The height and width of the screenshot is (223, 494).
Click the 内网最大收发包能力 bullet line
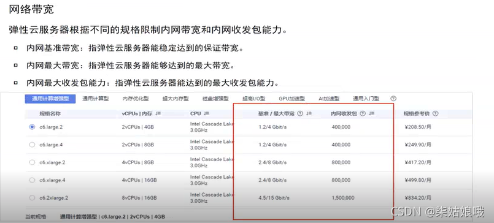(x=153, y=83)
